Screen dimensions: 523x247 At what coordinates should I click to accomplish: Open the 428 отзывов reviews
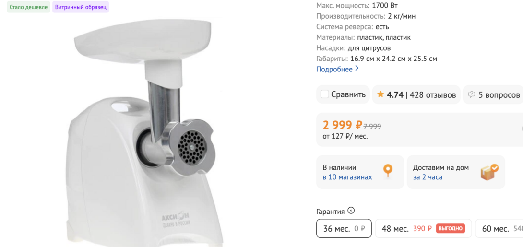[x=433, y=94]
